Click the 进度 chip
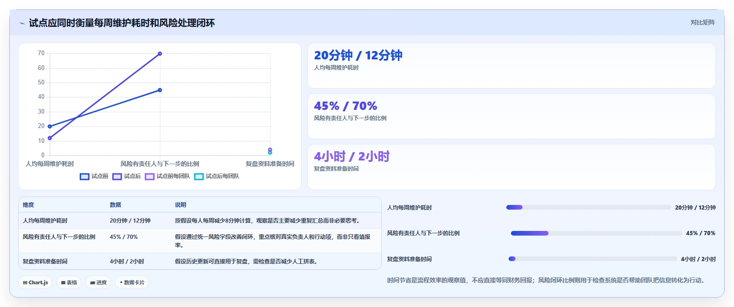The image size is (734, 307). (98, 282)
